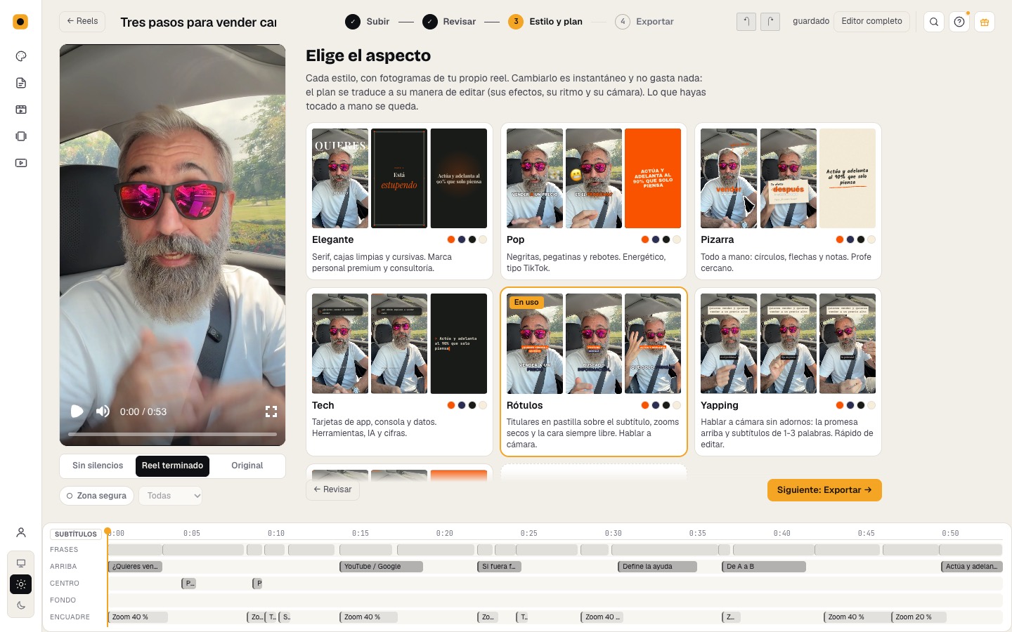Open the gift icon in top bar
The width and height of the screenshot is (1012, 632).
pyautogui.click(x=985, y=22)
